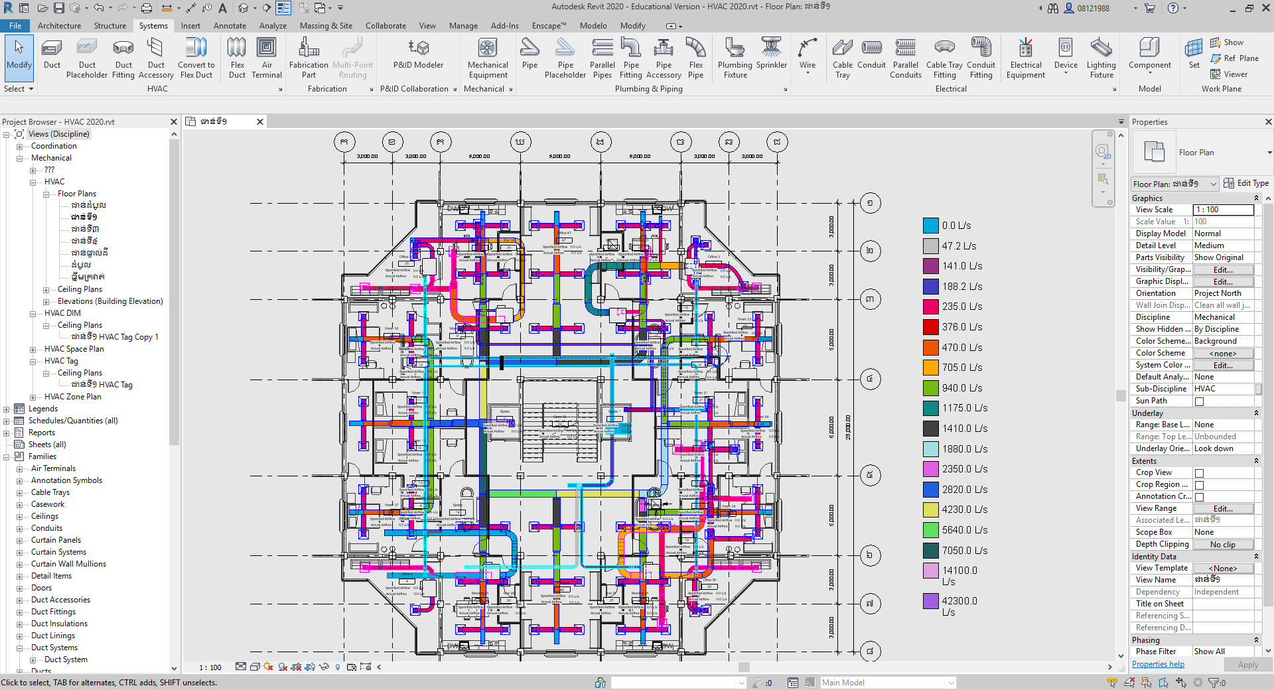Click the Lighting Fixture tool
This screenshot has width=1274, height=690.
pyautogui.click(x=1101, y=58)
